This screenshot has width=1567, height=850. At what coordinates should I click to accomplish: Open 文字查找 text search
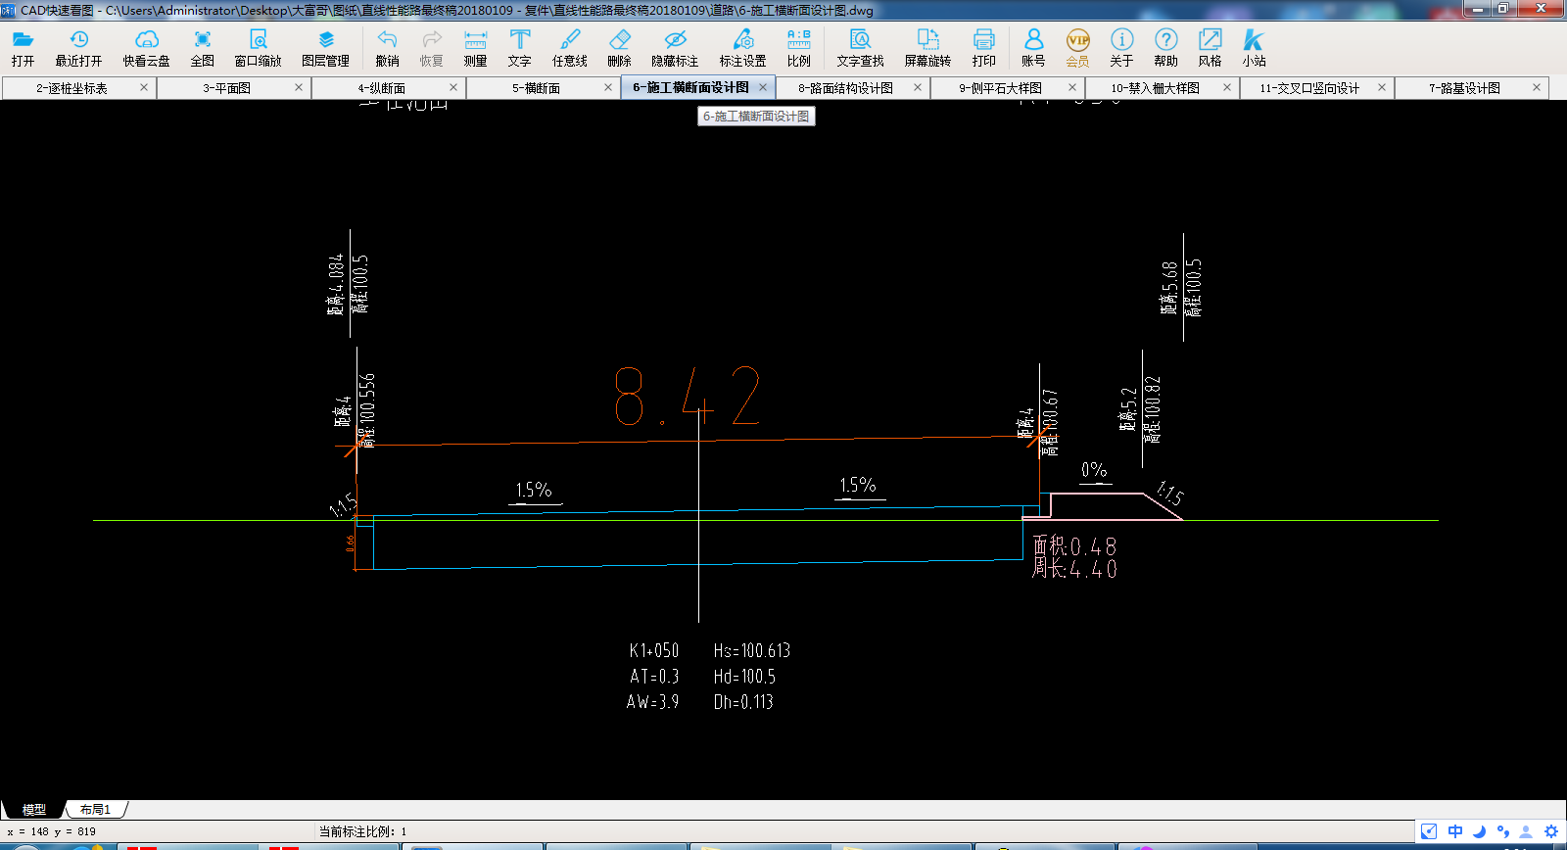[860, 48]
